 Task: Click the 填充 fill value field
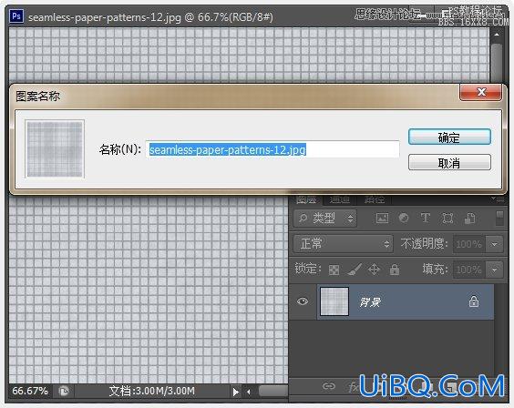468,270
